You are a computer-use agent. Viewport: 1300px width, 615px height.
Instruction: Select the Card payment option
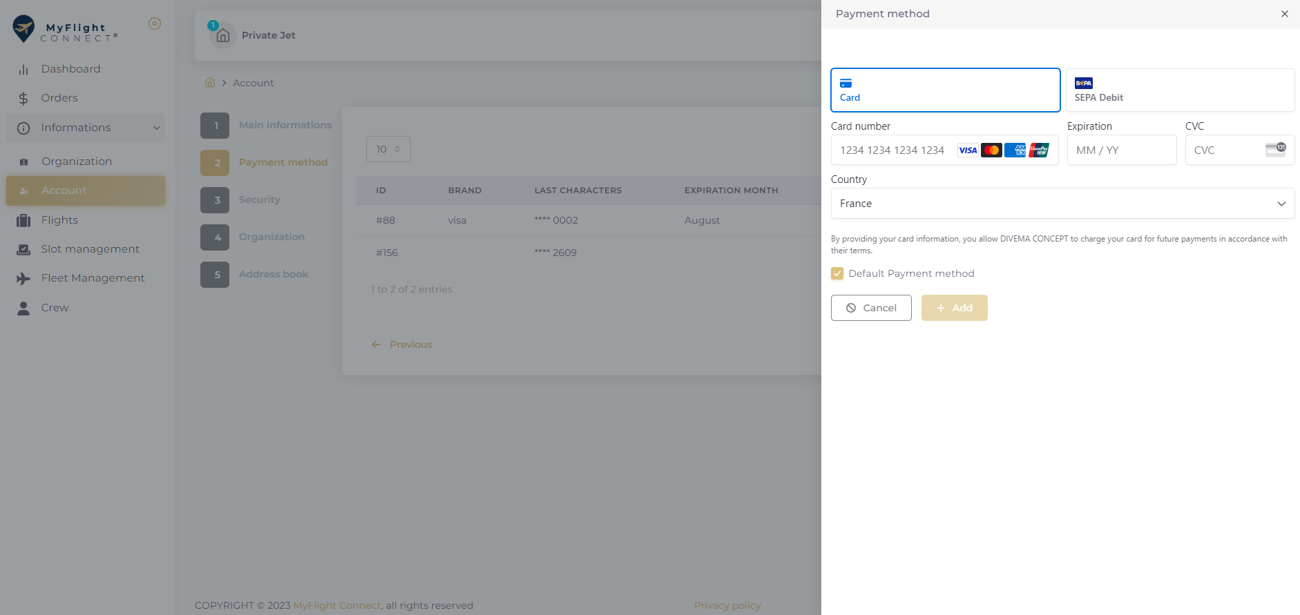pos(945,90)
